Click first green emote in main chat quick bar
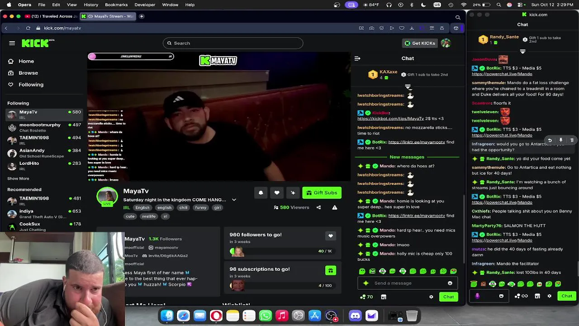579x326 pixels. click(x=362, y=271)
